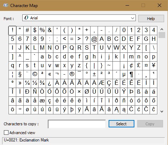Viewport: 168px width, 145px height.
Task: Select the lowercase ÿ character
Action: tap(79, 110)
